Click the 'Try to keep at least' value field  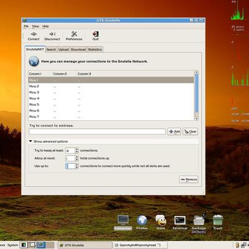(x=70, y=151)
